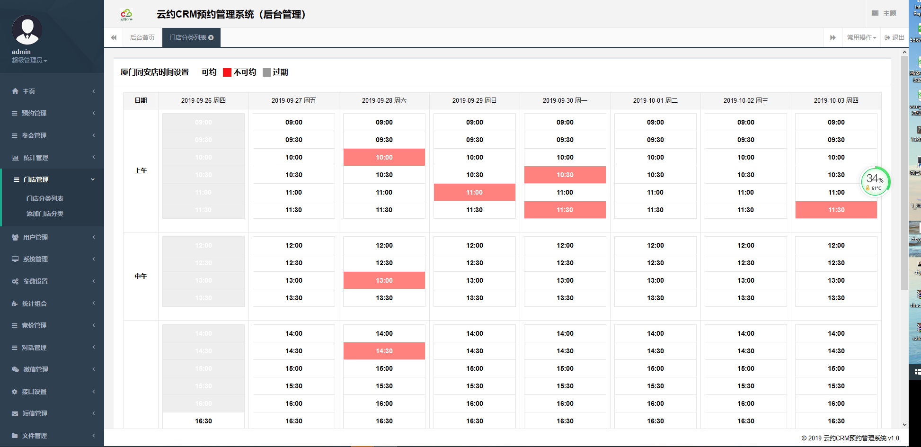This screenshot has width=921, height=447.
Task: Switch to the 后台首页 tab
Action: tap(142, 38)
